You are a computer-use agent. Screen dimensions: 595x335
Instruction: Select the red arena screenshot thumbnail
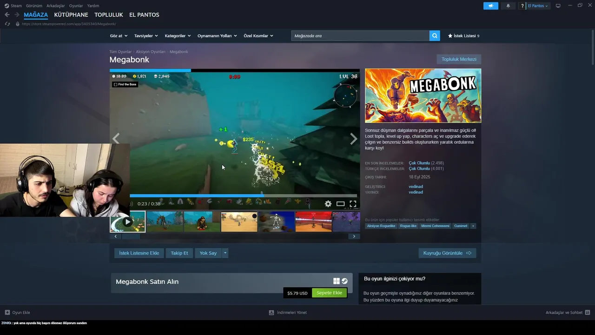(x=313, y=222)
